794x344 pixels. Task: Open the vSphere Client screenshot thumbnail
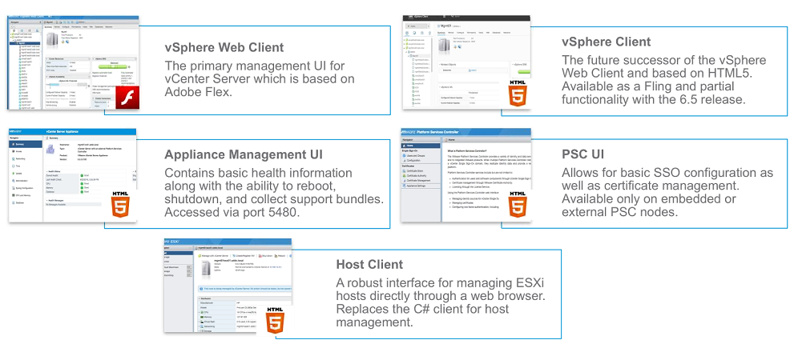click(467, 62)
